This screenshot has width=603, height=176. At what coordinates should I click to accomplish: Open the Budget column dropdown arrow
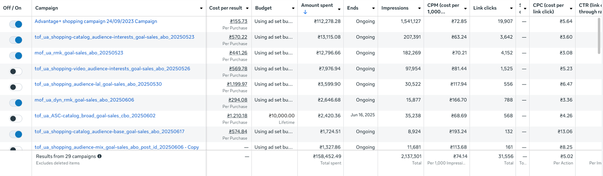[x=293, y=8]
